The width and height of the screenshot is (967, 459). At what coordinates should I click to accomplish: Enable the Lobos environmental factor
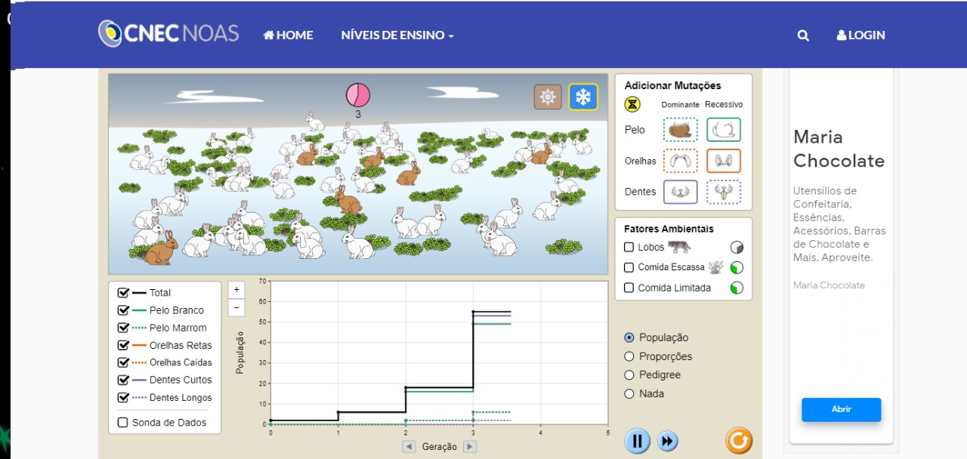coord(629,247)
